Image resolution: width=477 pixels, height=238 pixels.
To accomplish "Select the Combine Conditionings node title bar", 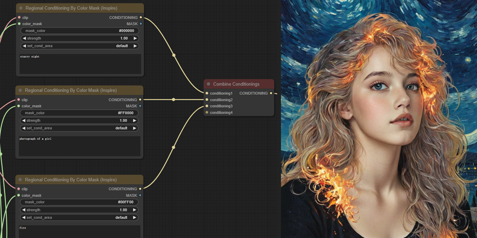I will [x=239, y=84].
